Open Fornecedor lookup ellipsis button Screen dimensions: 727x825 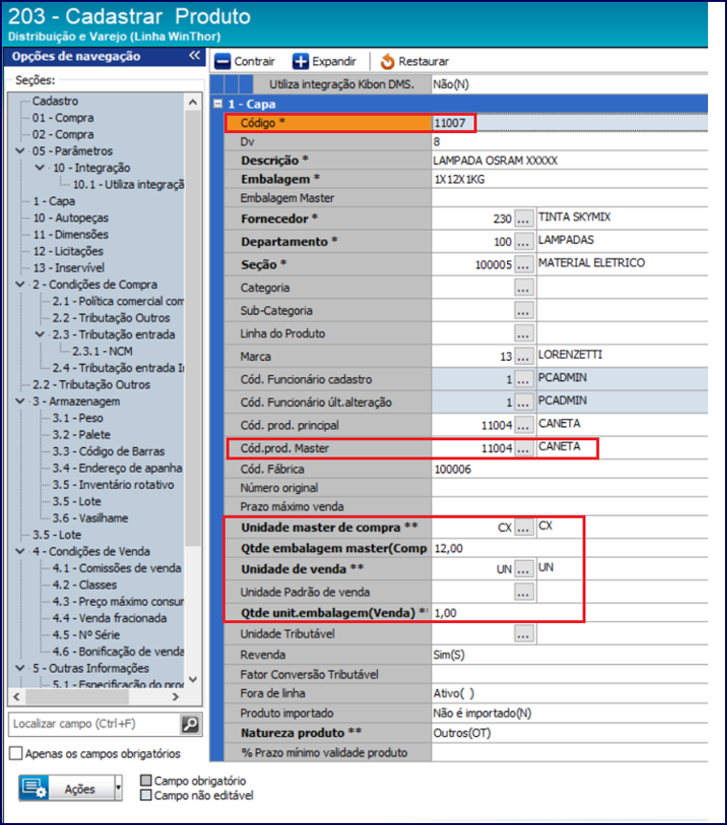pos(523,219)
